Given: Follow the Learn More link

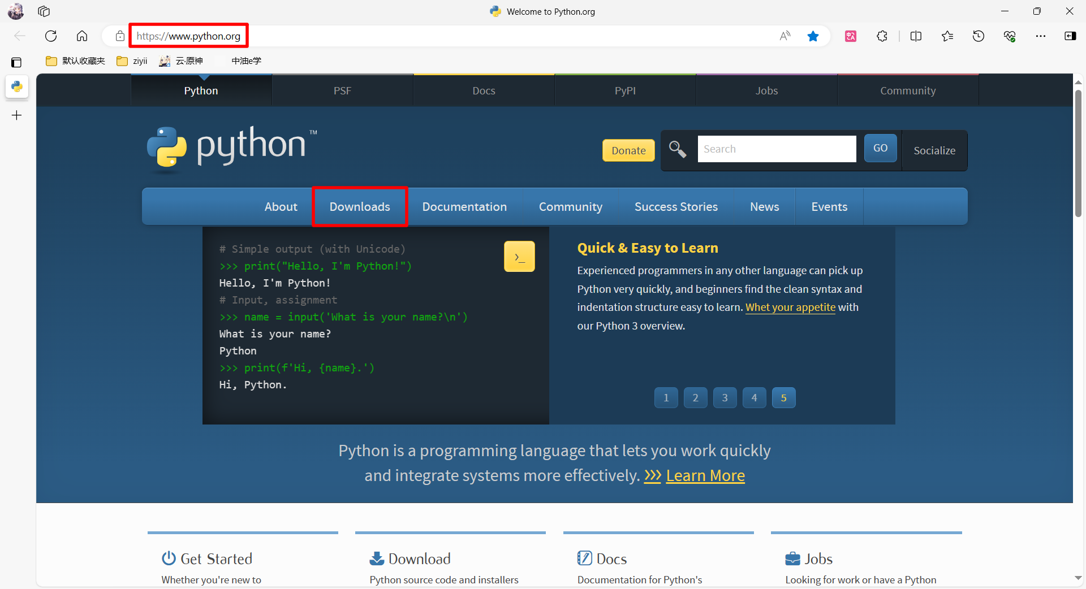Looking at the screenshot, I should tap(705, 476).
